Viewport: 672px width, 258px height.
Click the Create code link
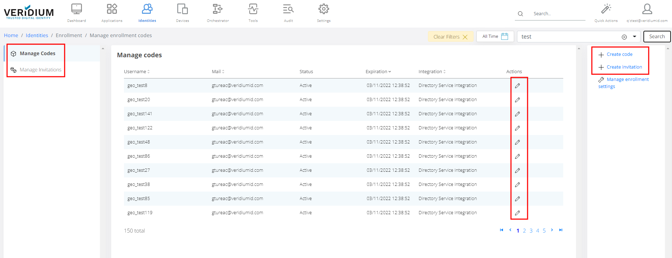(619, 54)
